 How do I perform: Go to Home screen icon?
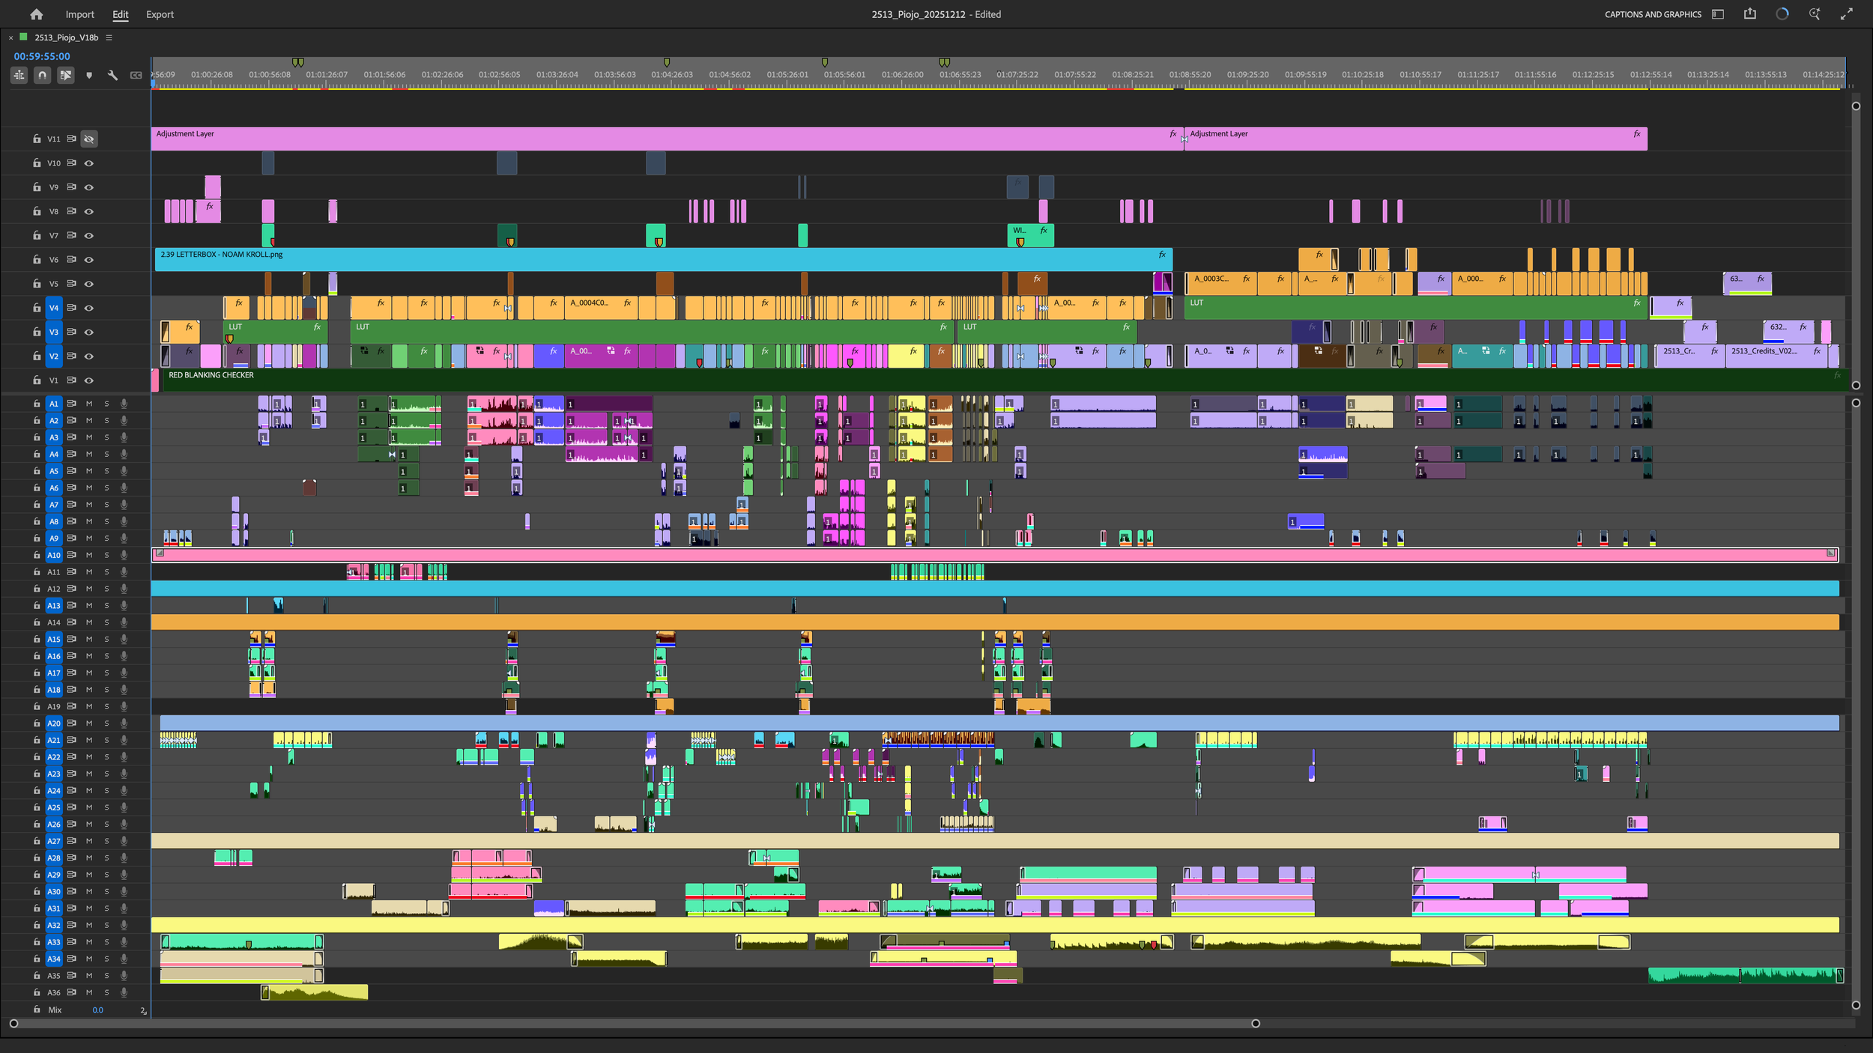tap(36, 14)
